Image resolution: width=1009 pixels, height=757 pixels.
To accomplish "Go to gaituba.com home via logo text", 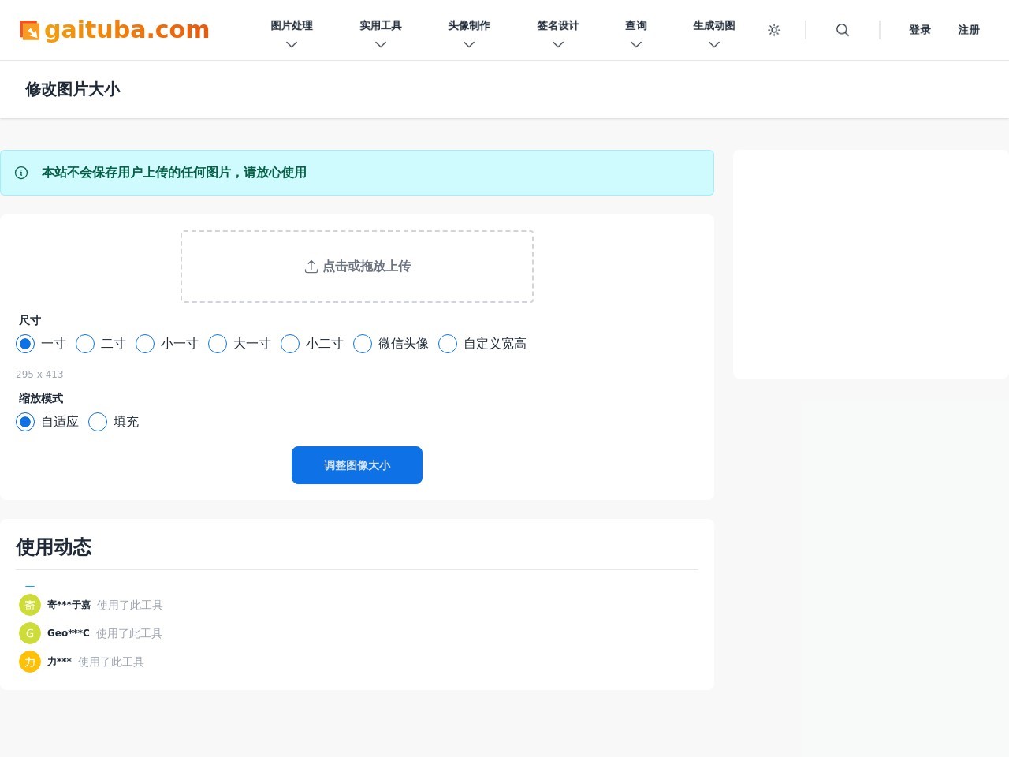I will (x=127, y=30).
